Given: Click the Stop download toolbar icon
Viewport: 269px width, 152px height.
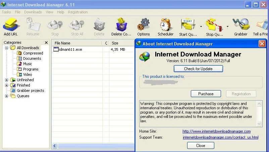Looking at the screenshot, I should [x=55, y=26].
